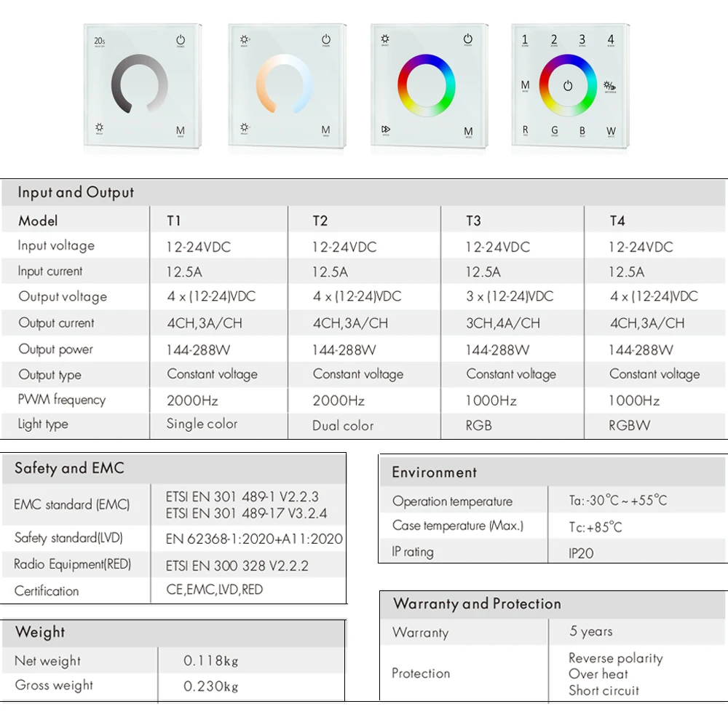Click the 1000Hz value in the T4 column
Screen dimensions: 728x728
click(634, 400)
